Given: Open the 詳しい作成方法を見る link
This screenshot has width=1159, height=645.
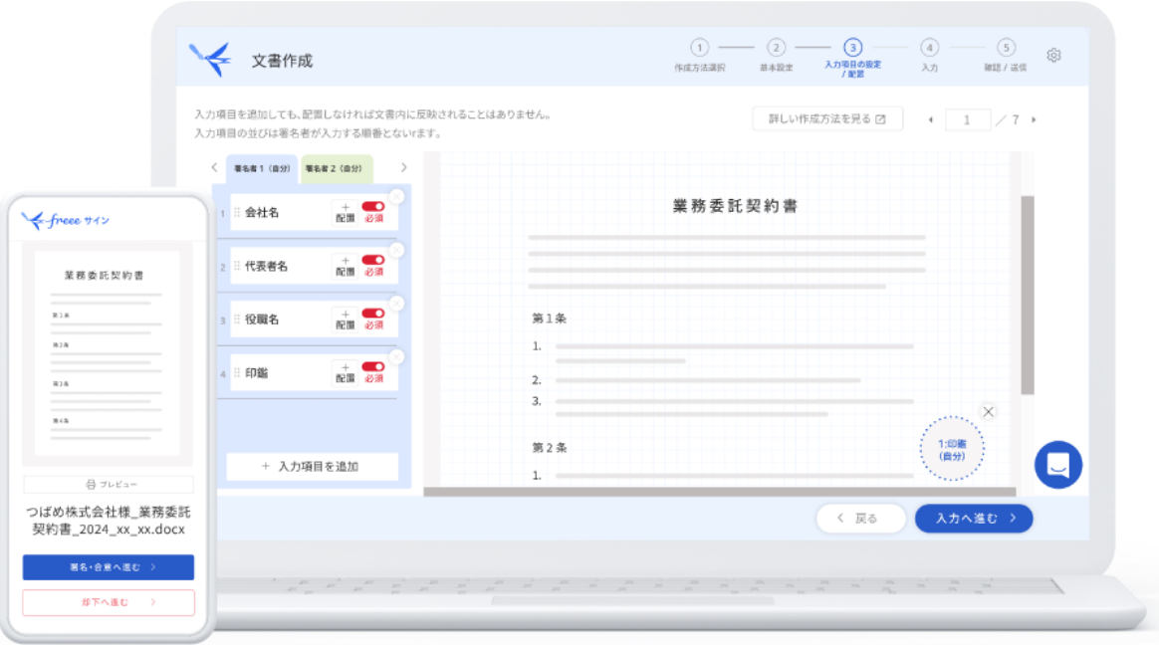Looking at the screenshot, I should click(826, 119).
